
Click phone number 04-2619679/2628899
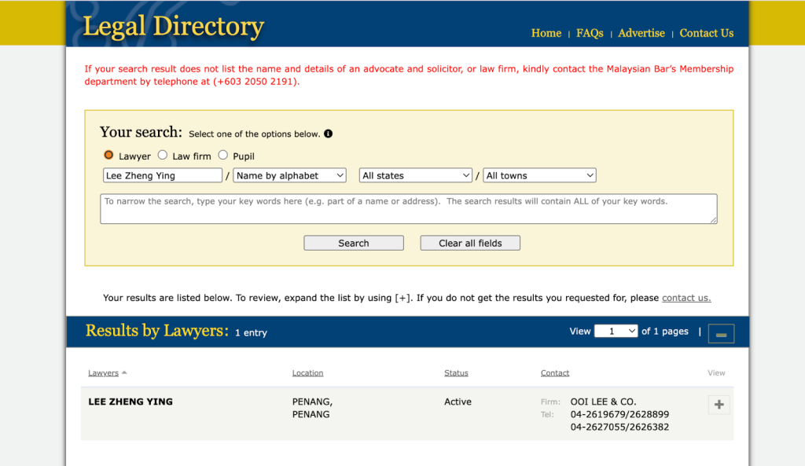coord(619,414)
